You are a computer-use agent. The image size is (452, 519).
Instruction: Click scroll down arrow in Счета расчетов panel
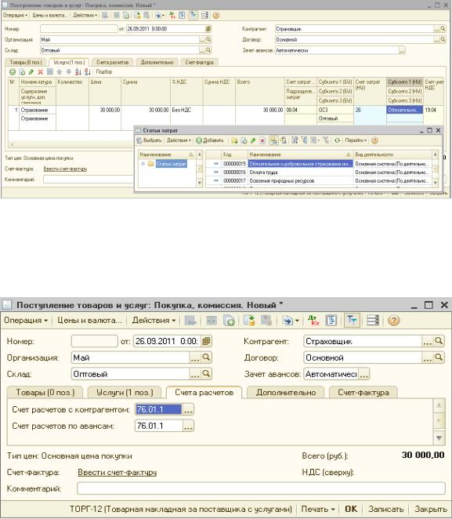(x=439, y=438)
